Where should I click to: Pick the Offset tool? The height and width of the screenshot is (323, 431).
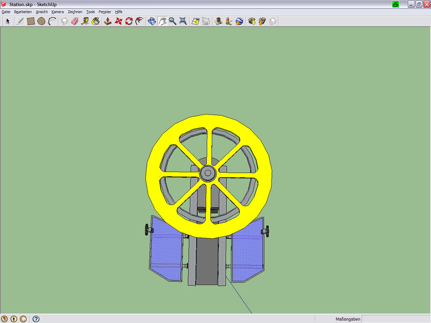pyautogui.click(x=140, y=21)
